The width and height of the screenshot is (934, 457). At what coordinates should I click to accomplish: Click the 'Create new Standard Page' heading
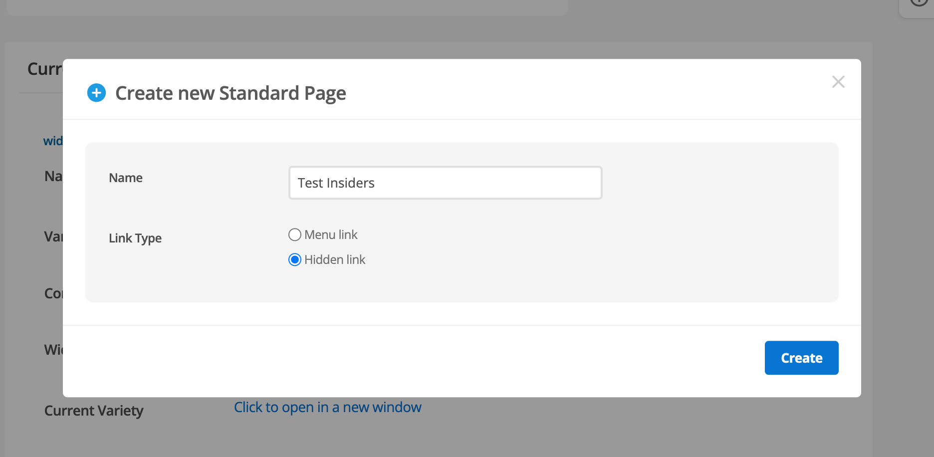point(231,93)
